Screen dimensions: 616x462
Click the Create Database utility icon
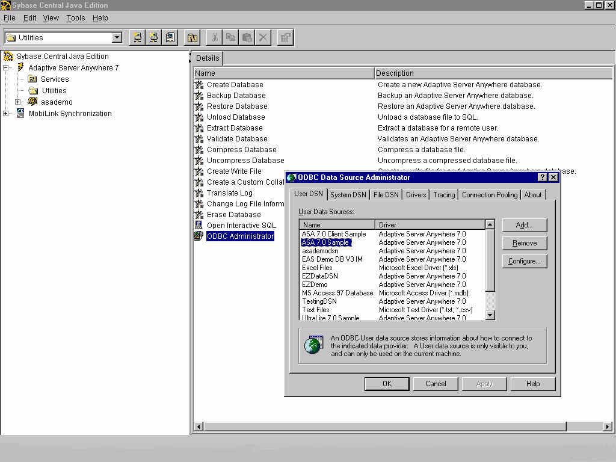pyautogui.click(x=199, y=85)
